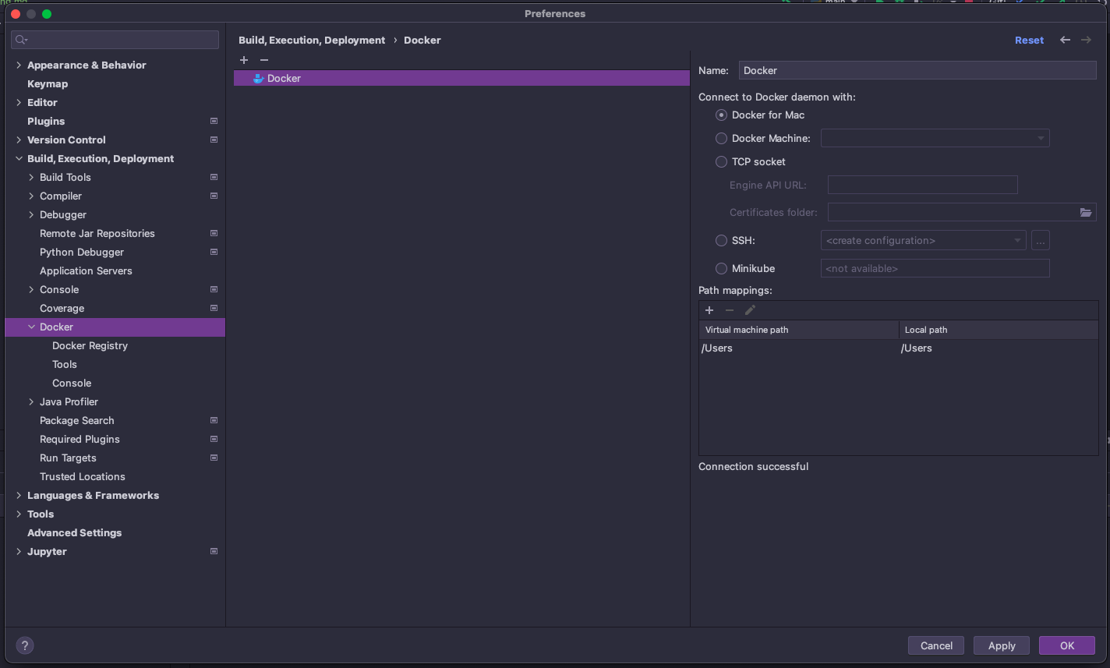The width and height of the screenshot is (1110, 668).
Task: Remove the selected Docker configuration
Action: pos(263,60)
